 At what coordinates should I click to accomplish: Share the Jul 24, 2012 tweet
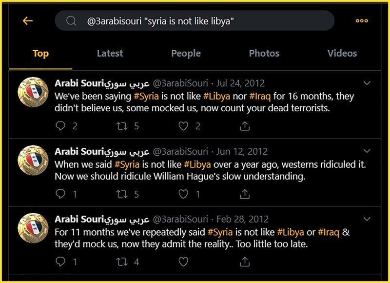(x=245, y=126)
